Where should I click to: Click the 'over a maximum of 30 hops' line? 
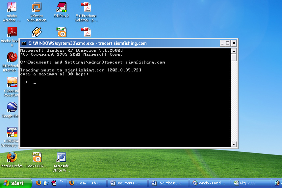pyautogui.click(x=54, y=74)
